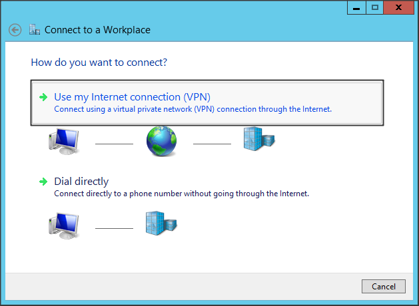Maximize the wizard window

point(375,7)
